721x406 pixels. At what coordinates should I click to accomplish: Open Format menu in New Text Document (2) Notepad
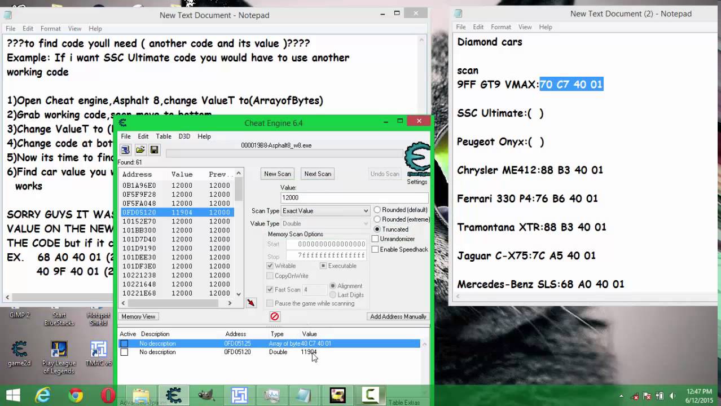(x=501, y=27)
